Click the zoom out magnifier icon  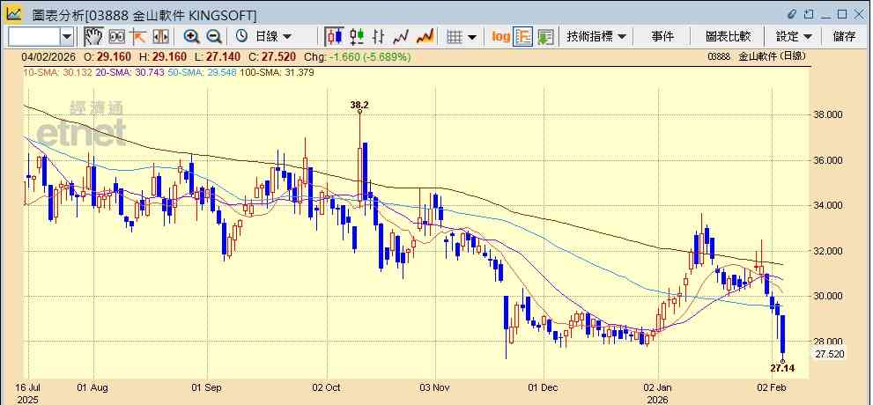tap(214, 37)
